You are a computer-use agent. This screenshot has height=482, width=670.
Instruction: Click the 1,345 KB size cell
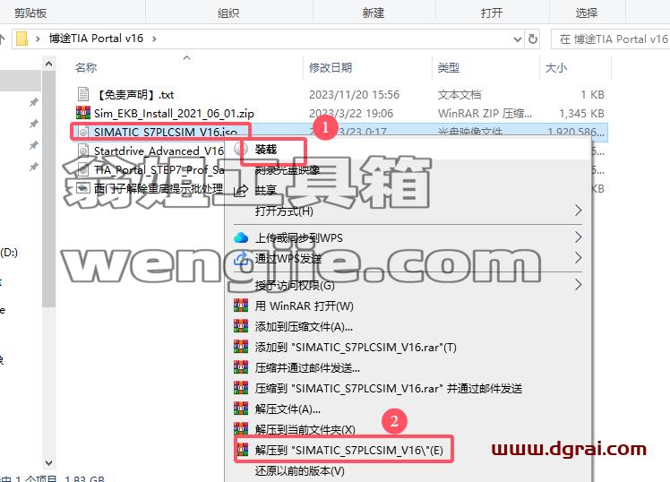coord(581,113)
